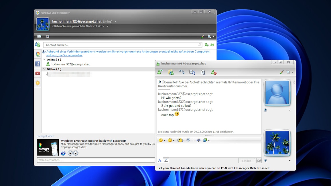Image resolution: width=331 pixels, height=186 pixels.
Task: Click the message typing area in chat
Action: (x=209, y=151)
